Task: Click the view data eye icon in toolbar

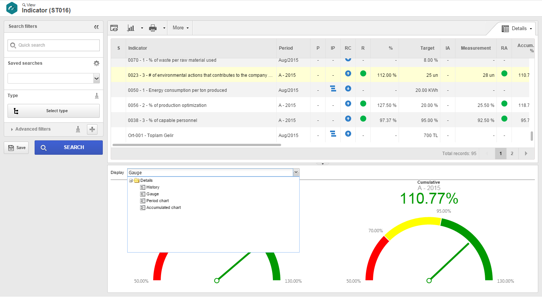Action: click(x=114, y=28)
